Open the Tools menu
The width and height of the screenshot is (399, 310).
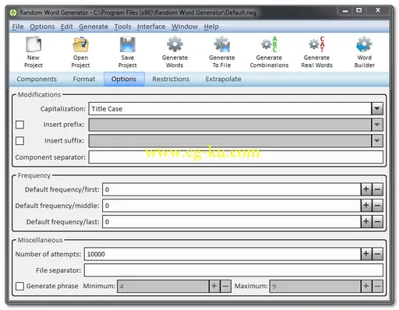(122, 26)
